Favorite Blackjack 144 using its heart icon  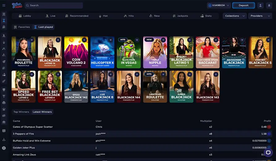point(137,74)
